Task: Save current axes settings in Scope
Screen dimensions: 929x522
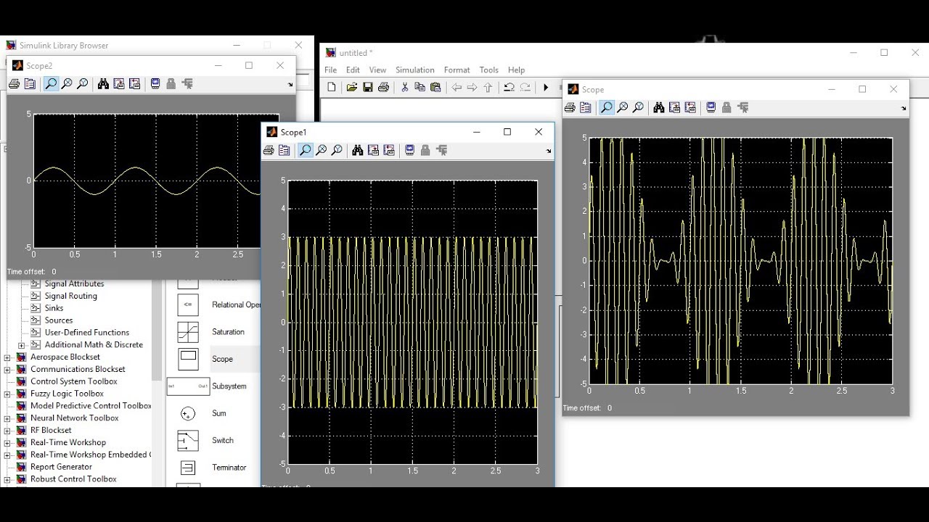Action: point(675,107)
